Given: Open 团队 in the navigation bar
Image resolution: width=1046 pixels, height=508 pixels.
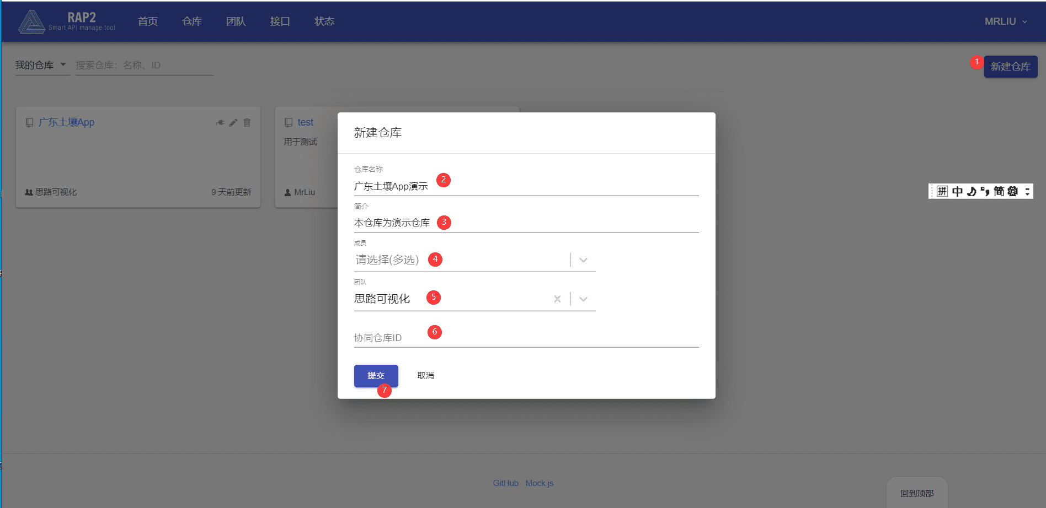Looking at the screenshot, I should [236, 21].
